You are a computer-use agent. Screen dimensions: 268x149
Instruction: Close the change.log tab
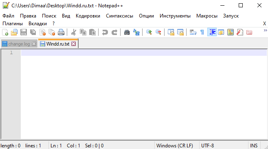[34, 44]
